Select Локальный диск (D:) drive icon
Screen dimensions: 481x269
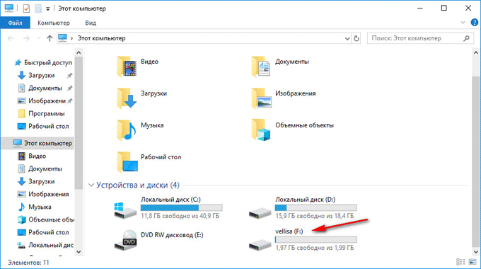click(x=260, y=213)
